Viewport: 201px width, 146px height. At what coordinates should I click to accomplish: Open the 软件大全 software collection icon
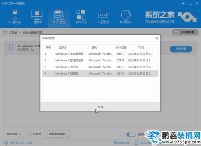(x=81, y=16)
